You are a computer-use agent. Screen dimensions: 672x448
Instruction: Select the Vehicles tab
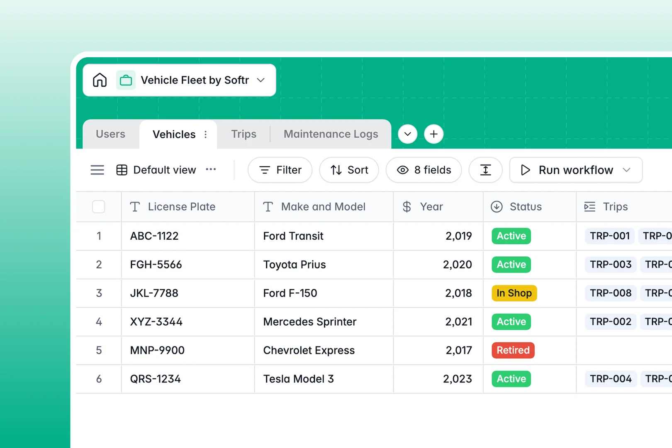point(174,134)
